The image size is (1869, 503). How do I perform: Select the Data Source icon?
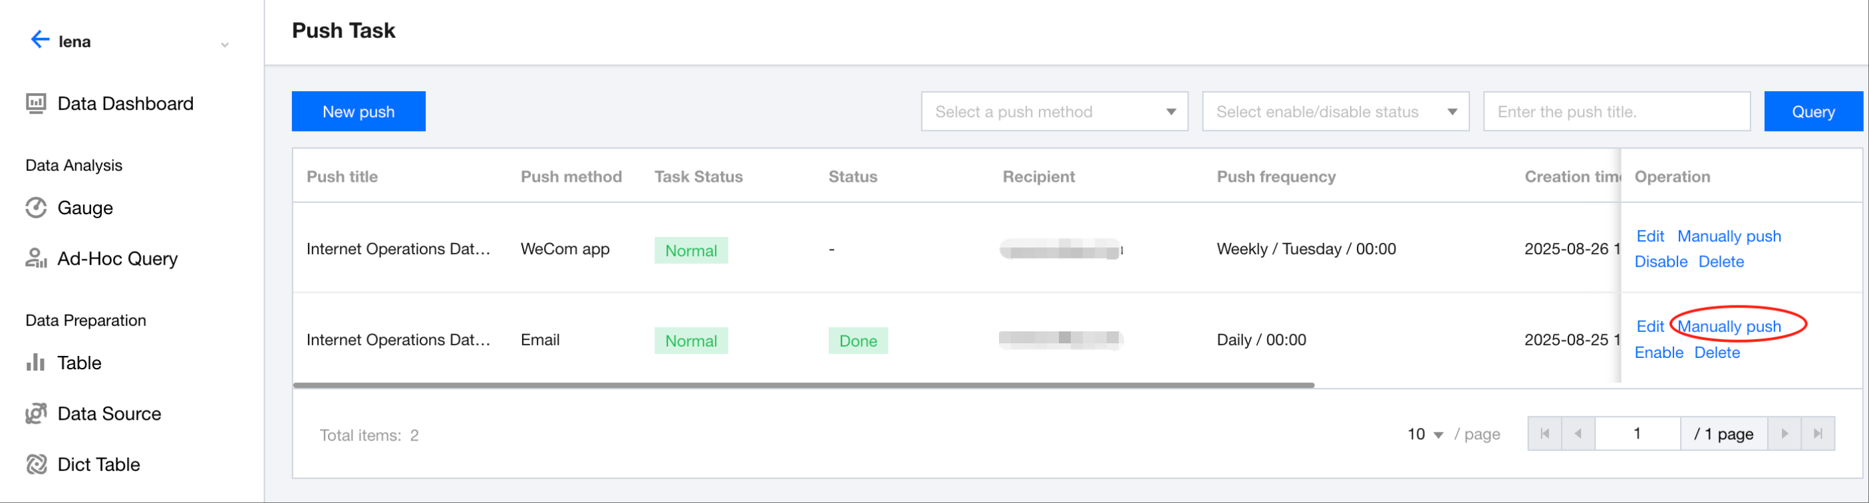pos(35,414)
